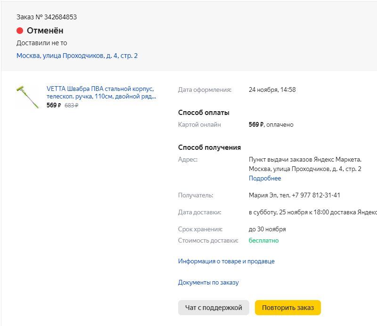
Task: Click the green бесплатно delivery cost
Action: click(x=263, y=241)
